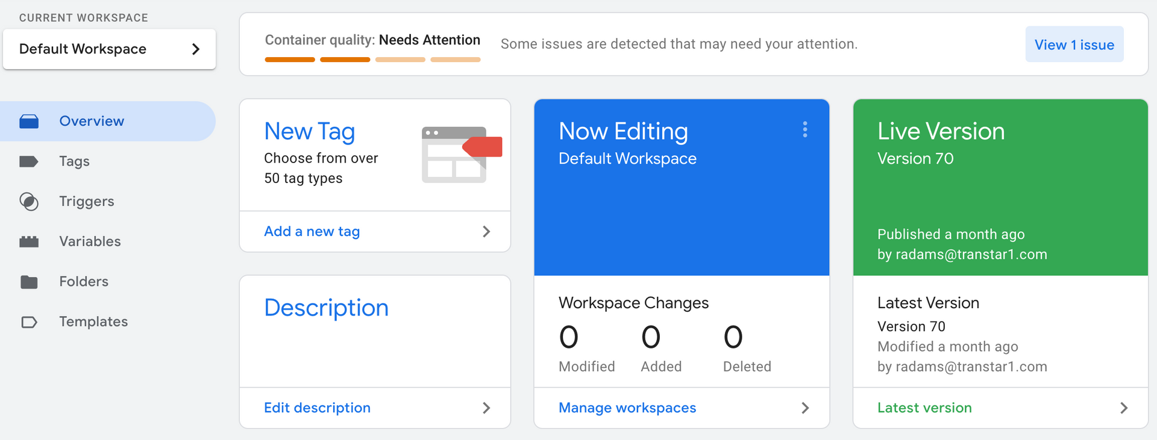Click the Manage workspaces link
This screenshot has height=440, width=1157.
(x=627, y=408)
